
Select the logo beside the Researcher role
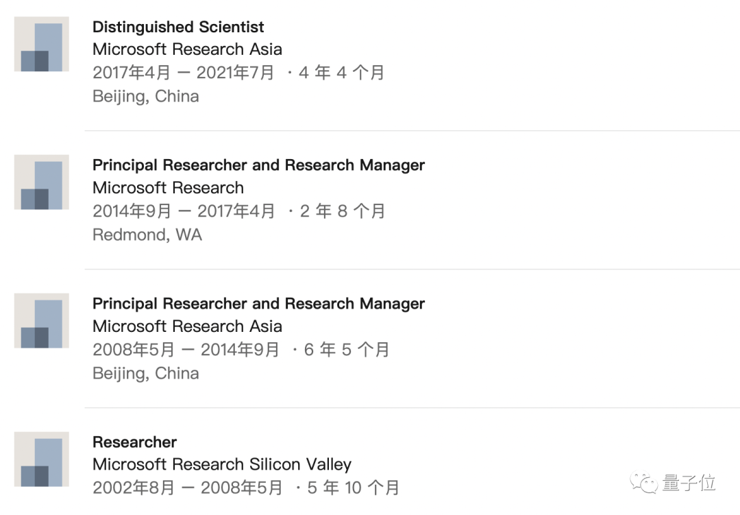pos(42,459)
